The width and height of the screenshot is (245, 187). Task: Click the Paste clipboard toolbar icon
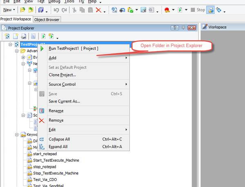(90, 9)
